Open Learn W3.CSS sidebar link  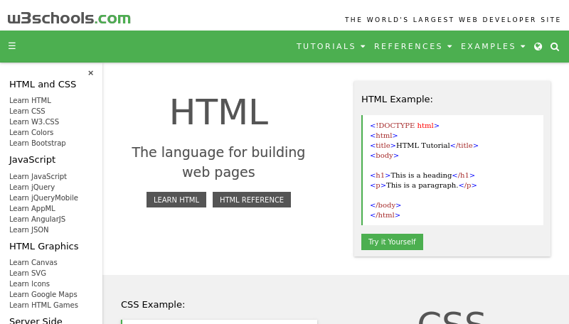(x=34, y=121)
